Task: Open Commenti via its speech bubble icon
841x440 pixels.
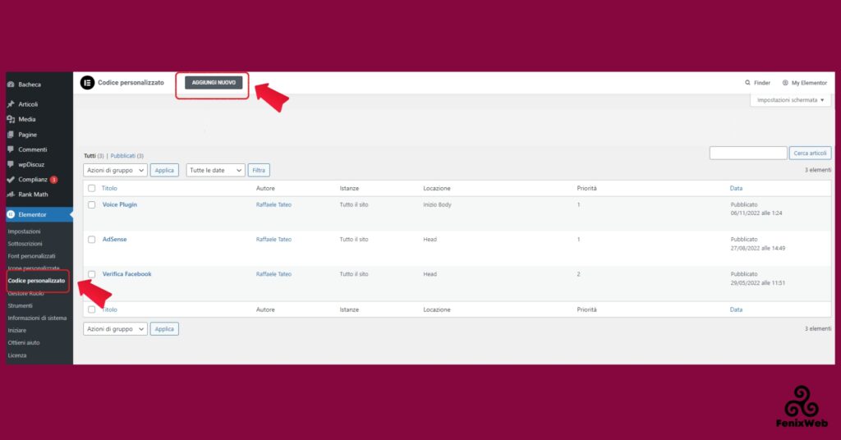Action: tap(11, 149)
